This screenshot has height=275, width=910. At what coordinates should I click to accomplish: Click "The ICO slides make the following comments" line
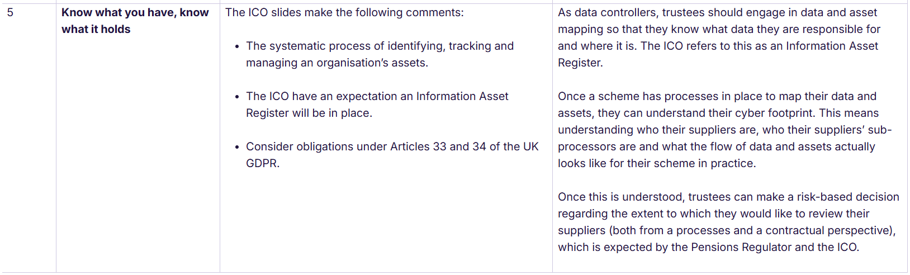pyautogui.click(x=344, y=12)
